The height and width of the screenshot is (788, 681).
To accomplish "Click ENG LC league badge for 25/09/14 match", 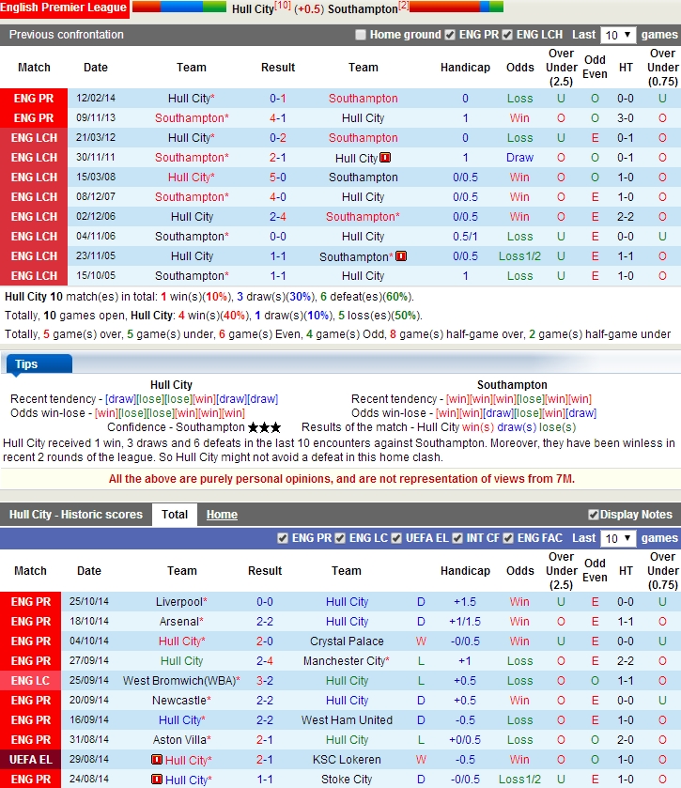I will (30, 680).
